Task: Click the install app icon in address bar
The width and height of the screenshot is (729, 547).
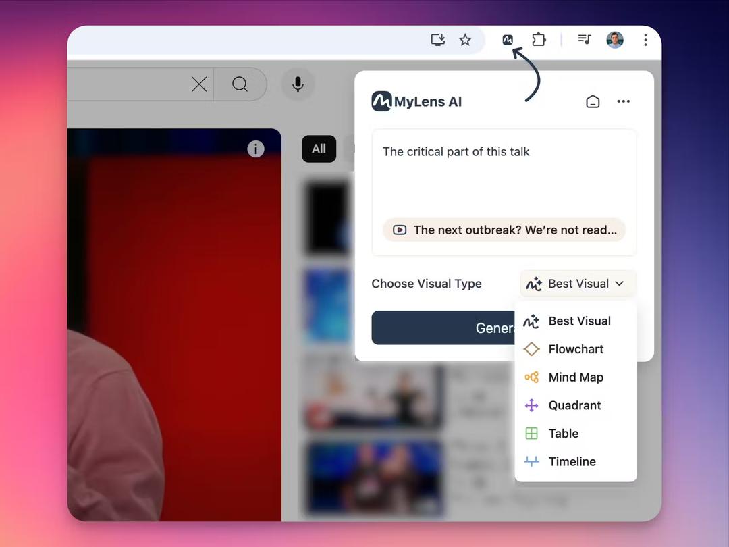Action: [437, 40]
